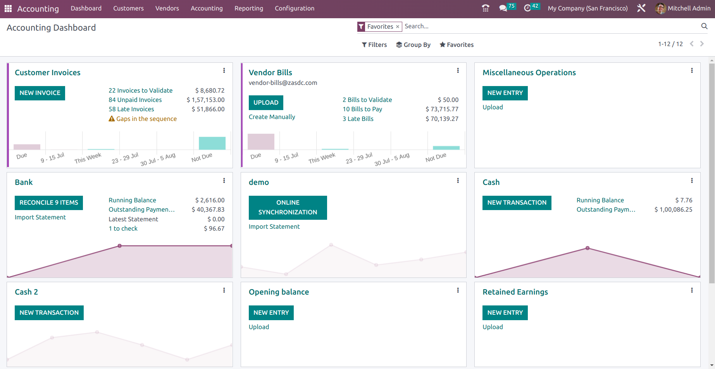The height and width of the screenshot is (369, 715).
Task: Open the Bank journal kebab menu
Action: [x=224, y=180]
